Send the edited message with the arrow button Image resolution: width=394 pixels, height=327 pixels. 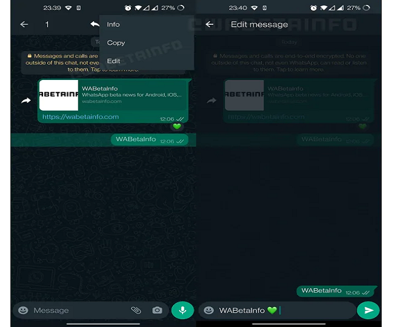(x=369, y=310)
